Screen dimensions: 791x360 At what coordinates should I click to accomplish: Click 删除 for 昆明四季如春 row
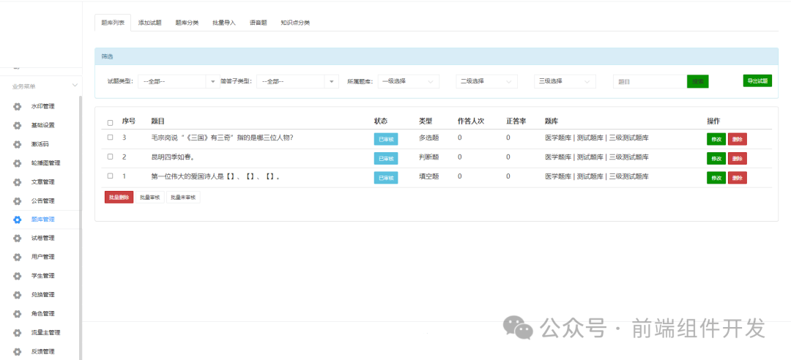pyautogui.click(x=737, y=158)
